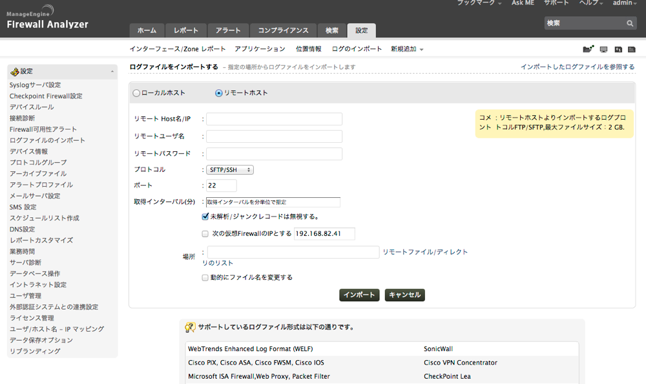Click the リモートユーザ名 input field
Image resolution: width=646 pixels, height=384 pixels.
[274, 136]
